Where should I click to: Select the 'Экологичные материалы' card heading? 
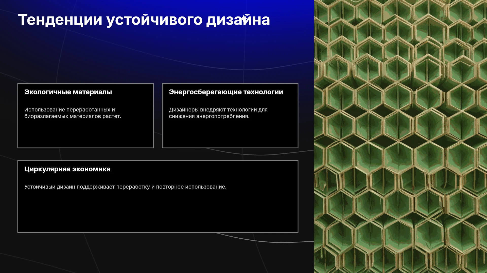(x=68, y=92)
